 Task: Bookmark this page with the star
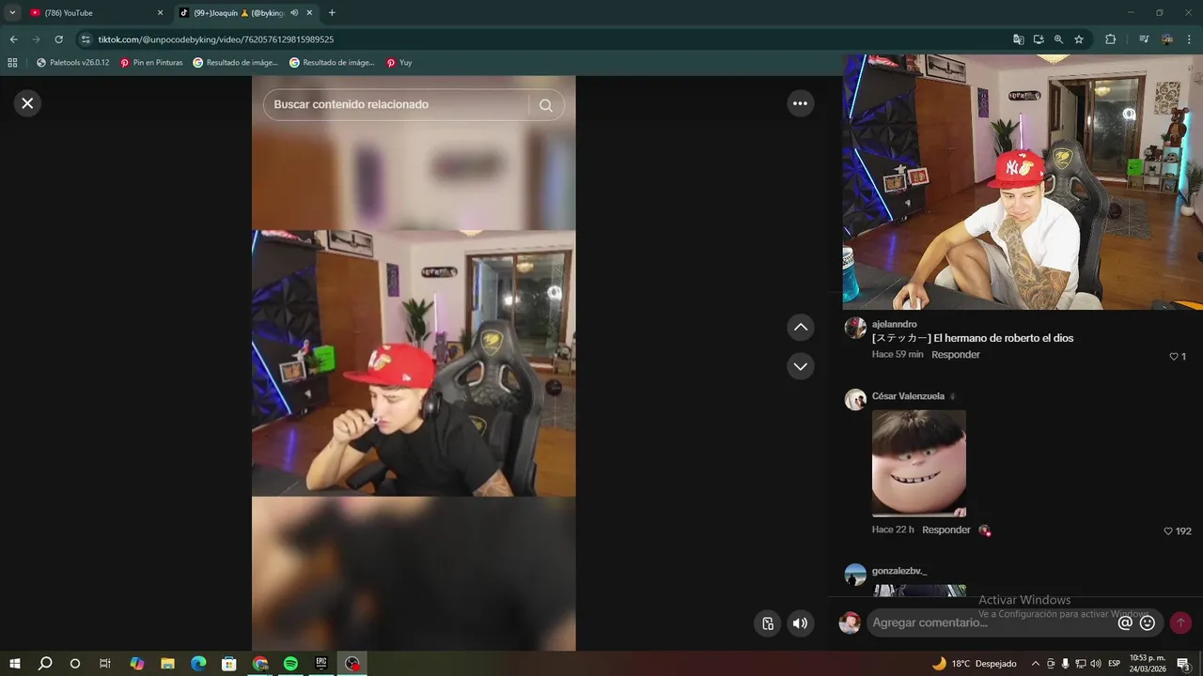coord(1079,39)
